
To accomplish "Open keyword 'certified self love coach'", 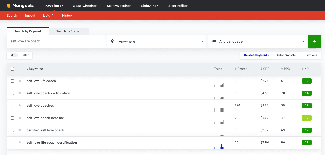I will [45, 130].
